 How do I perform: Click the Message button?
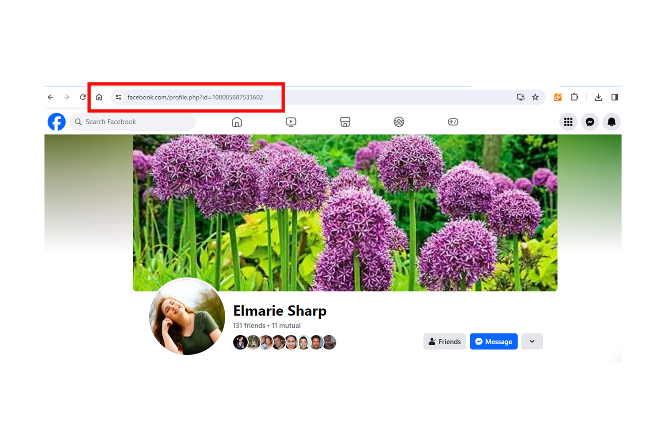tap(493, 341)
